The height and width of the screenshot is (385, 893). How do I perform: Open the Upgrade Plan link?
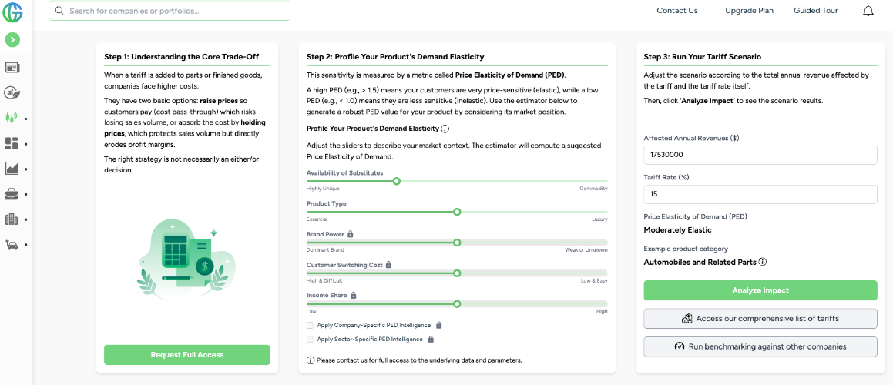pyautogui.click(x=749, y=11)
